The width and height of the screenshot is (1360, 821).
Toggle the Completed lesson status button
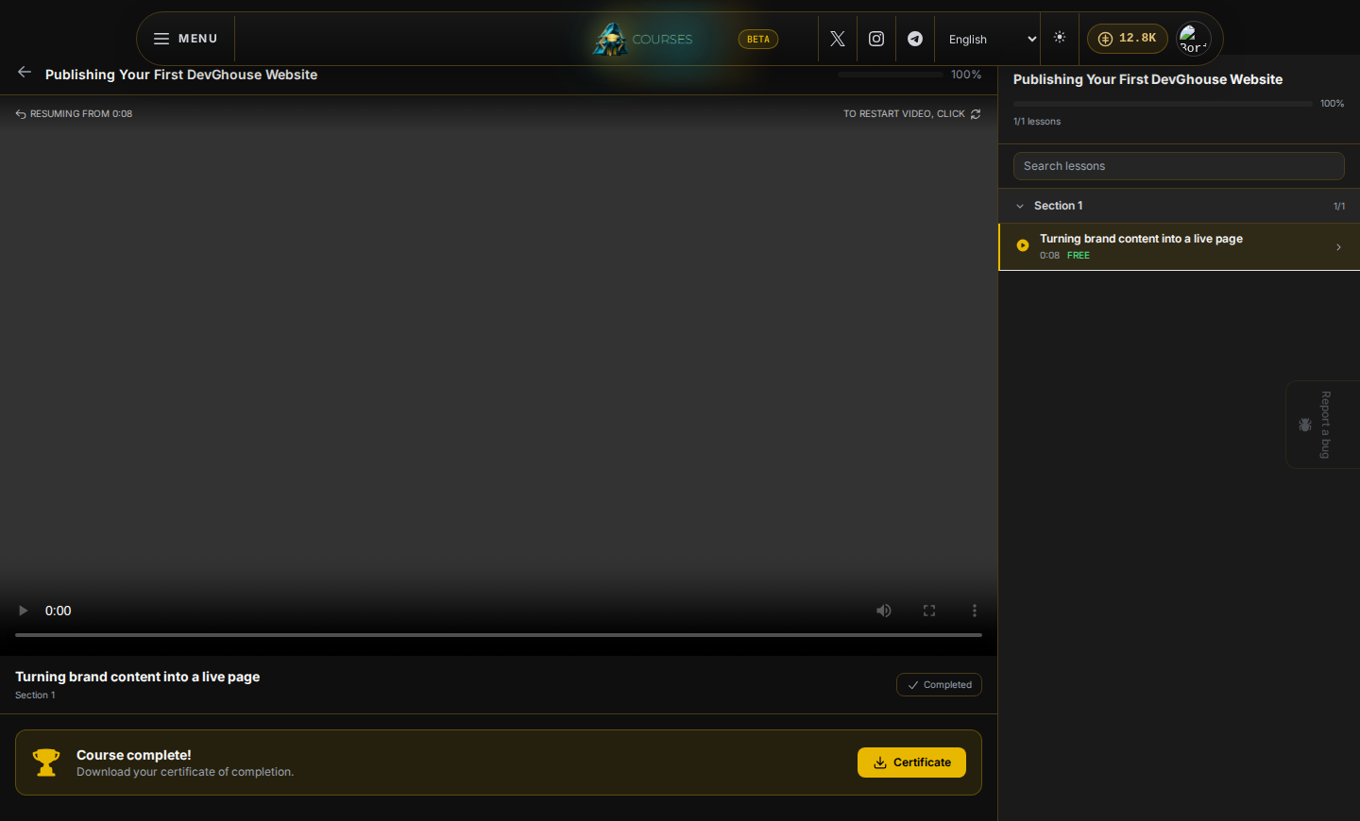[x=939, y=685]
